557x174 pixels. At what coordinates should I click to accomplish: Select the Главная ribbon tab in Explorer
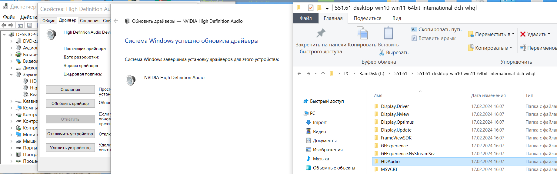(333, 18)
